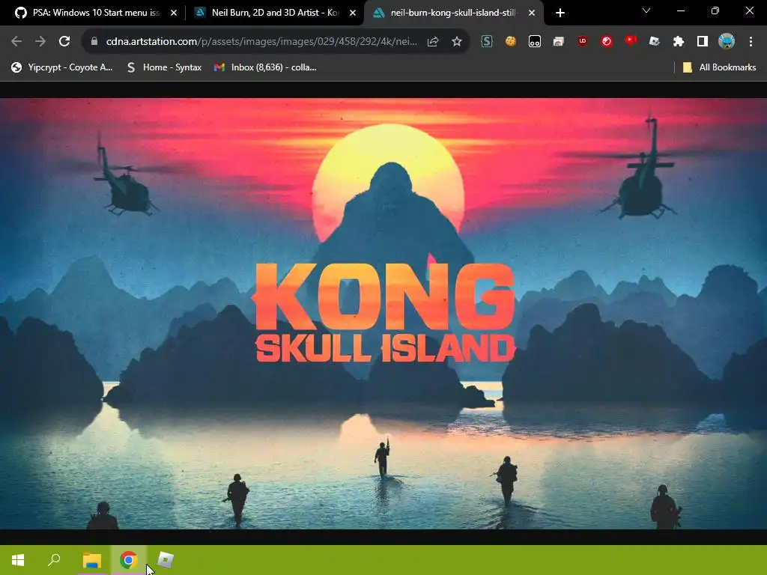Open the Home - Syntax bookmark

[x=164, y=67]
